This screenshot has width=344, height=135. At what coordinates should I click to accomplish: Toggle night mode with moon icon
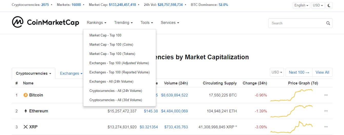(x=329, y=5)
